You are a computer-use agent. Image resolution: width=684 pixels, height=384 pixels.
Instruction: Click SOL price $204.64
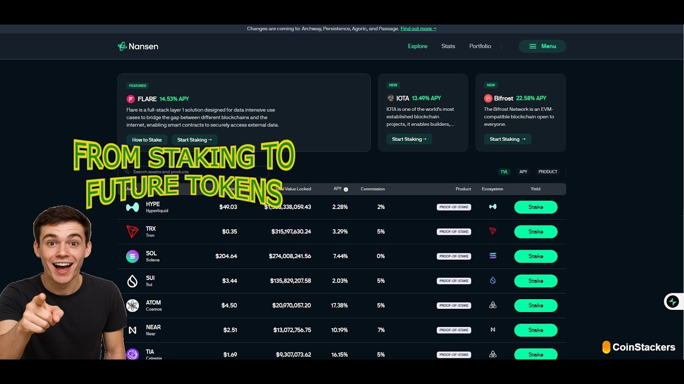226,256
